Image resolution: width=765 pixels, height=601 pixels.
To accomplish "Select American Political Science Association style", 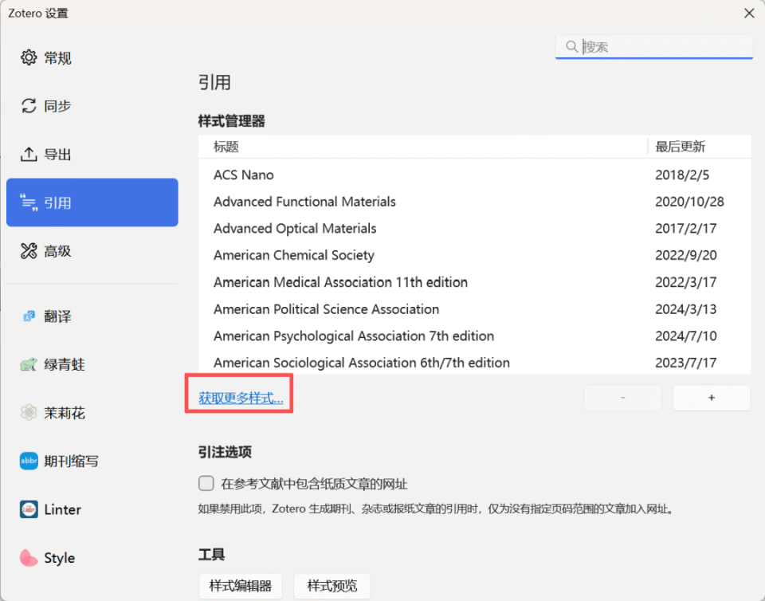I will [475, 308].
